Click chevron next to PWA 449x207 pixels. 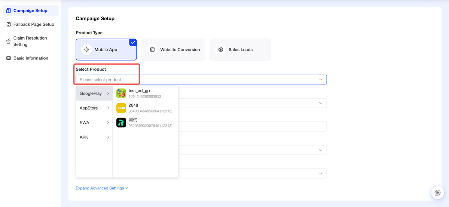click(x=108, y=123)
